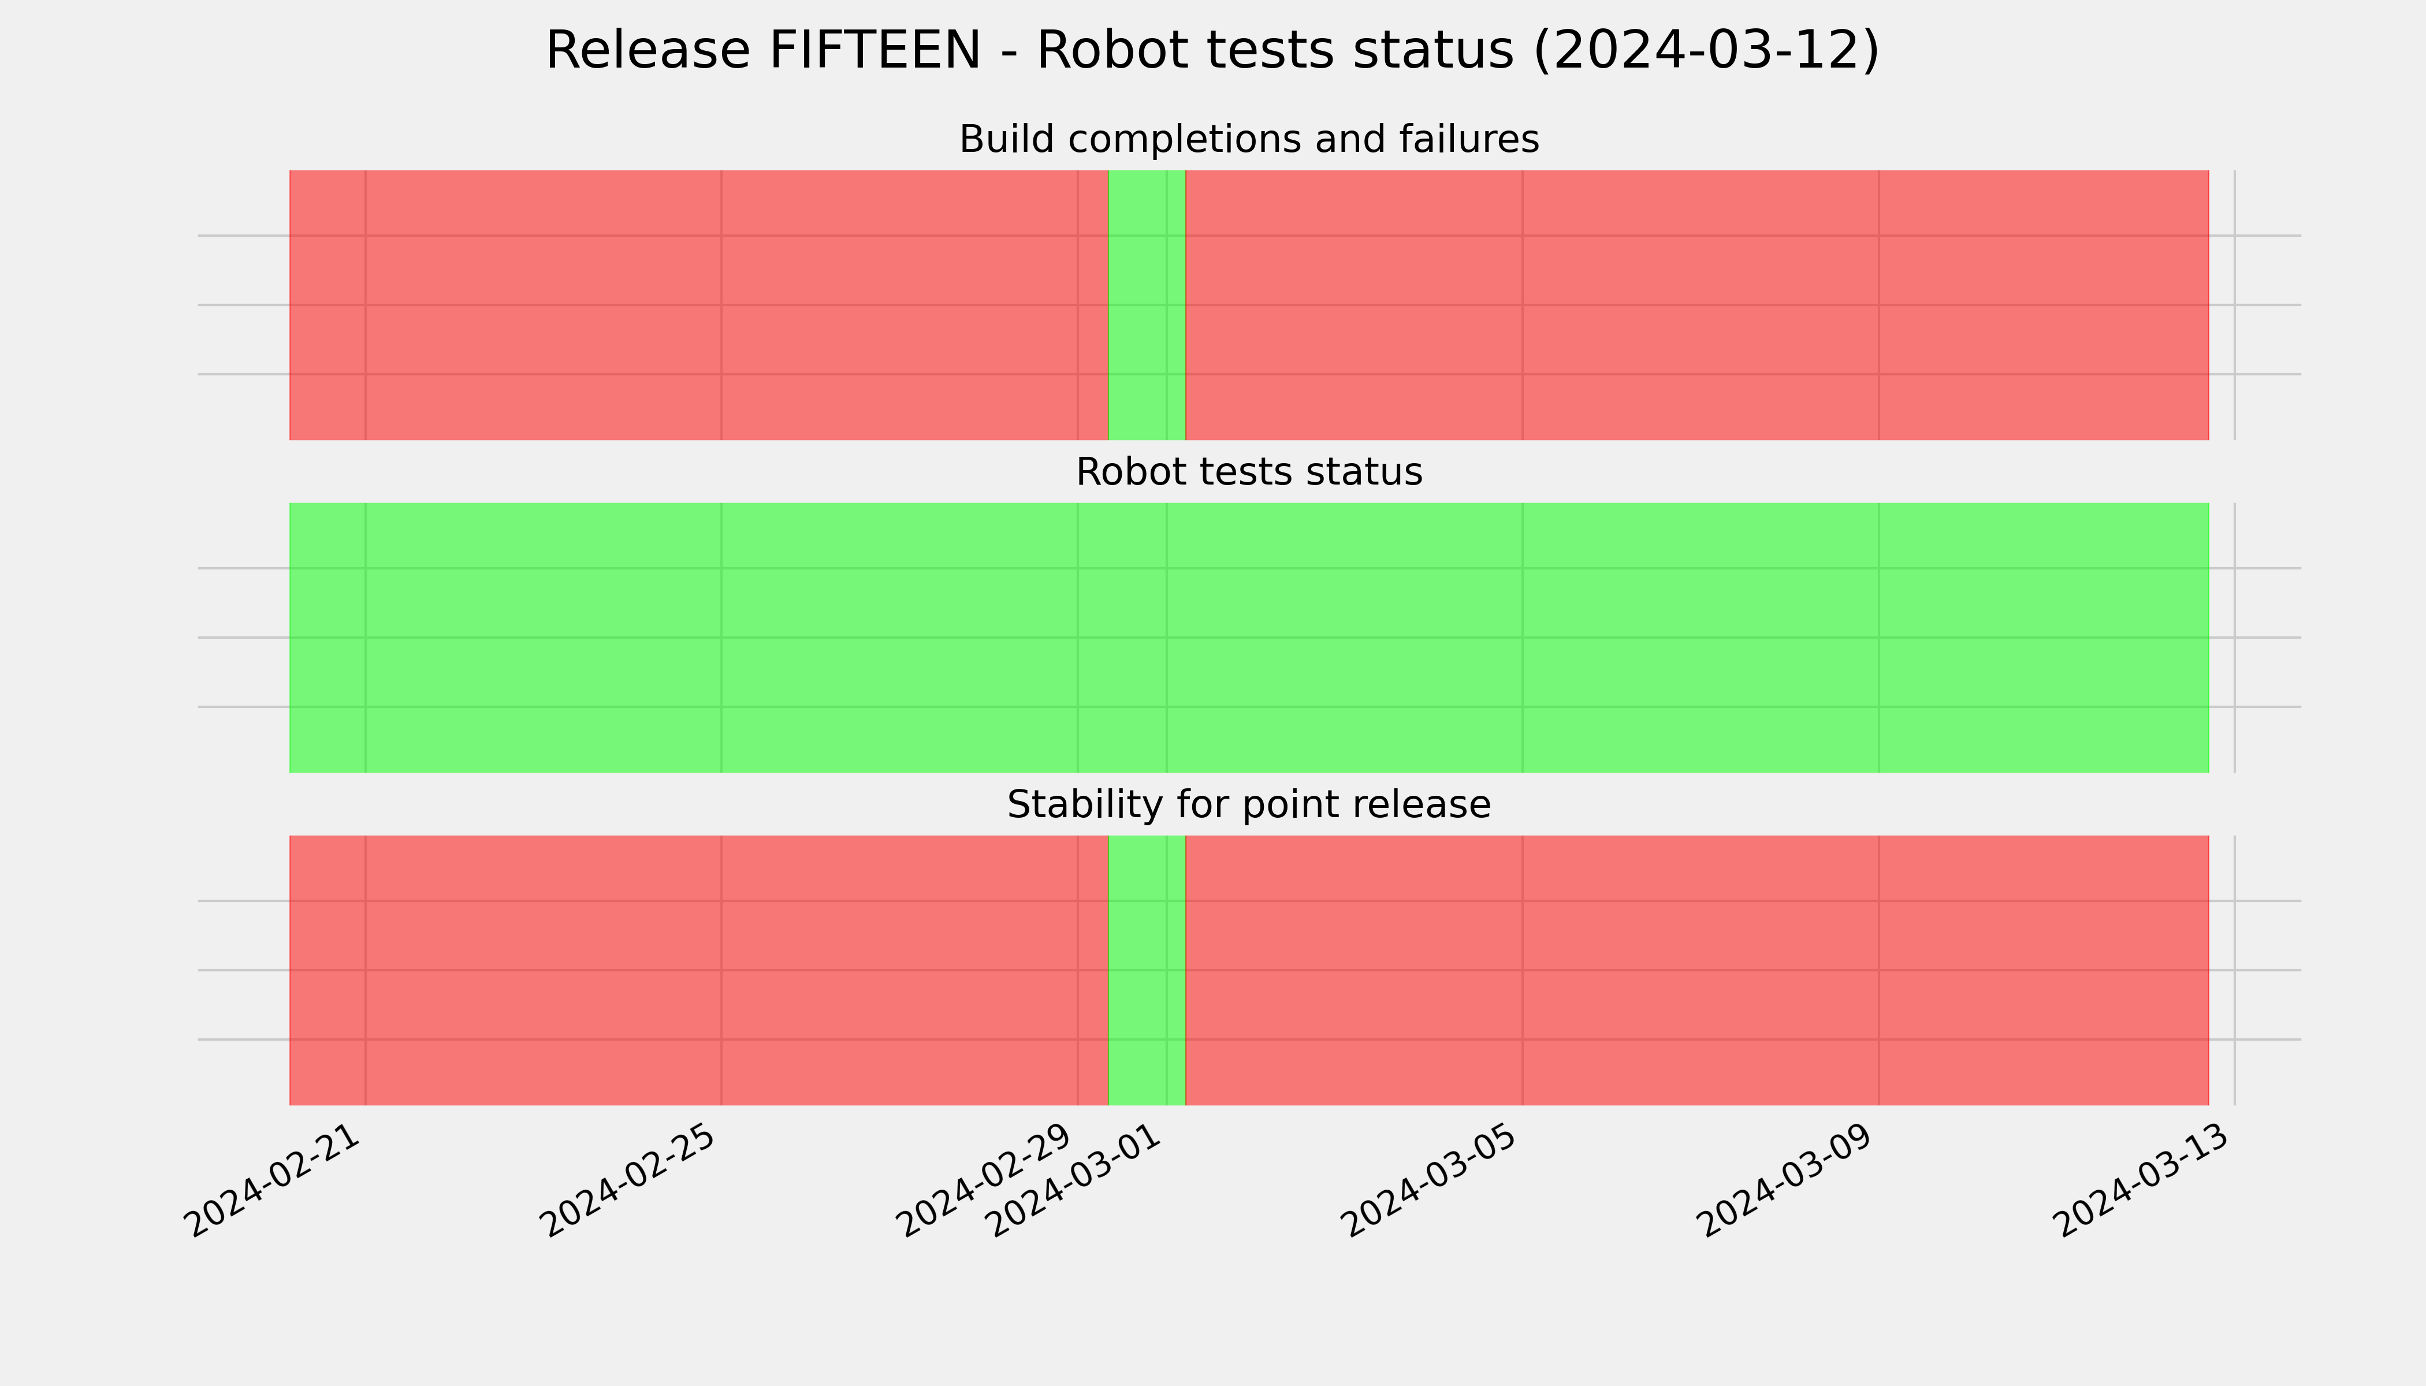Click the red area right of green band in Stability chart
This screenshot has height=1386, width=2426.
pos(1696,970)
